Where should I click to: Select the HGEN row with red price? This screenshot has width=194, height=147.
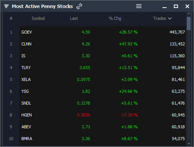tap(103, 115)
